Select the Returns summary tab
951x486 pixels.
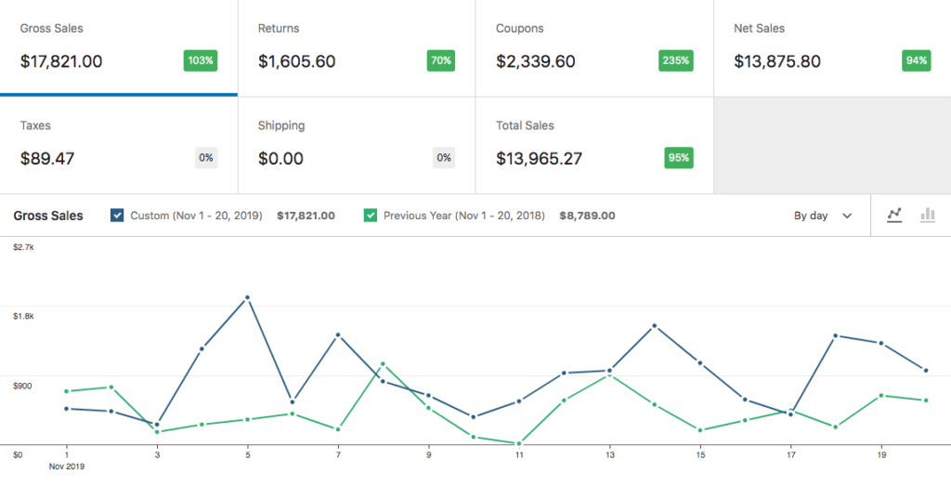click(x=357, y=48)
